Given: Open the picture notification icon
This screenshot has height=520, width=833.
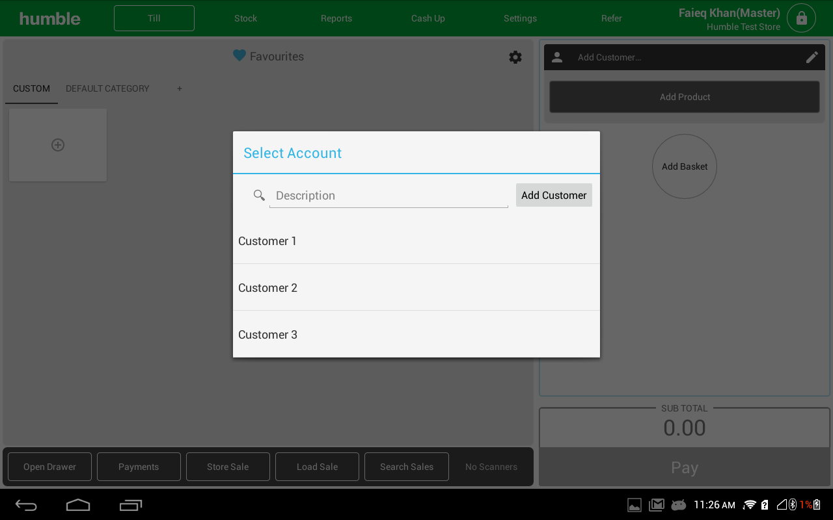Looking at the screenshot, I should pos(635,505).
